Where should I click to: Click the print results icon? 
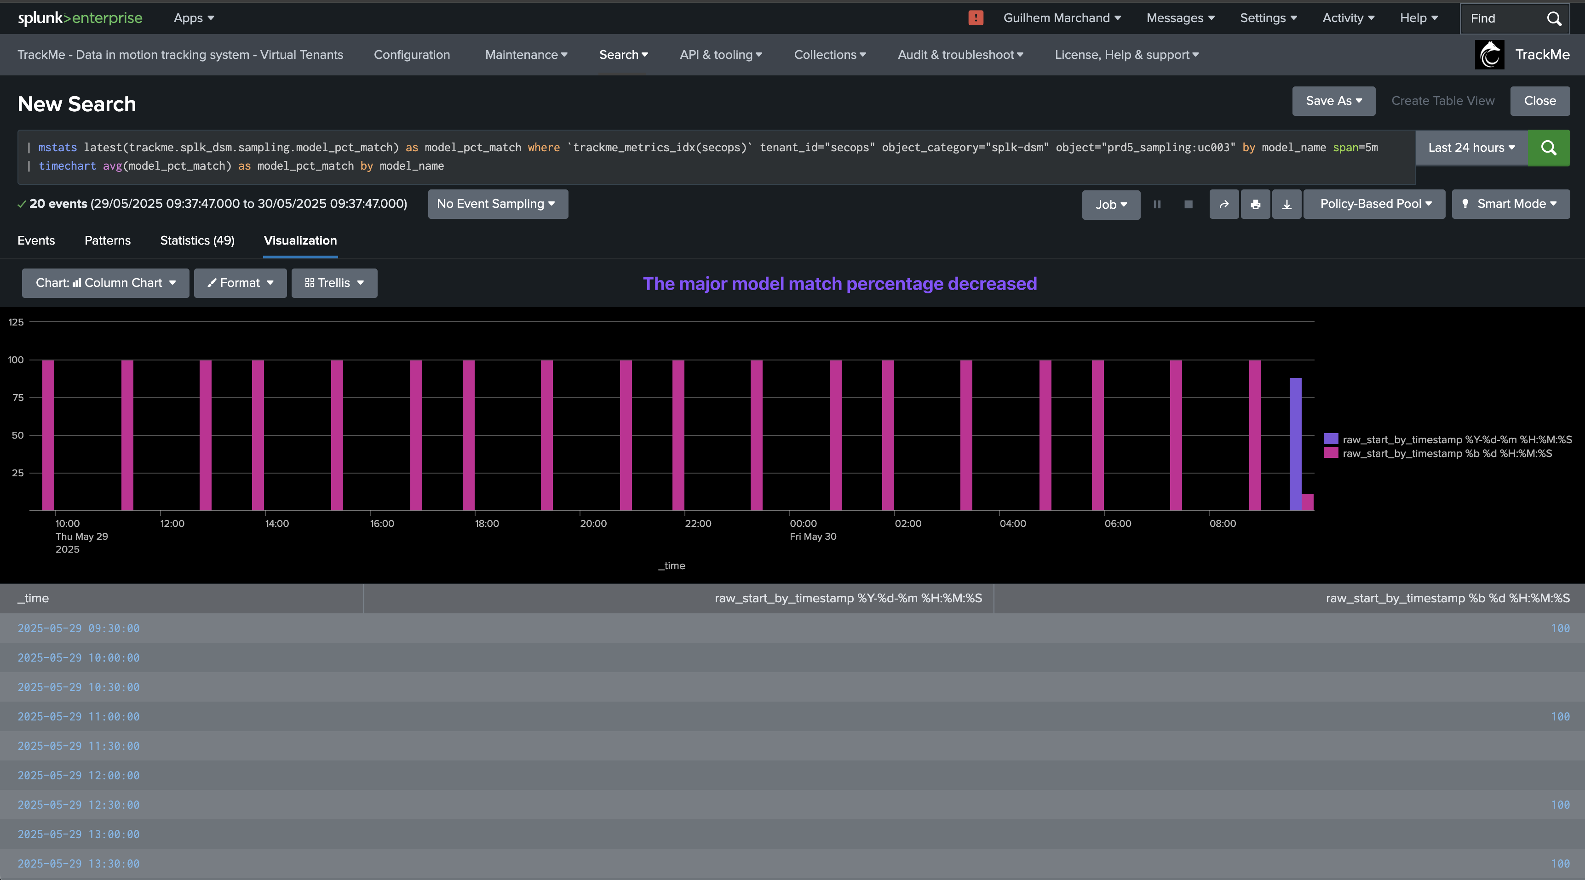(1255, 204)
